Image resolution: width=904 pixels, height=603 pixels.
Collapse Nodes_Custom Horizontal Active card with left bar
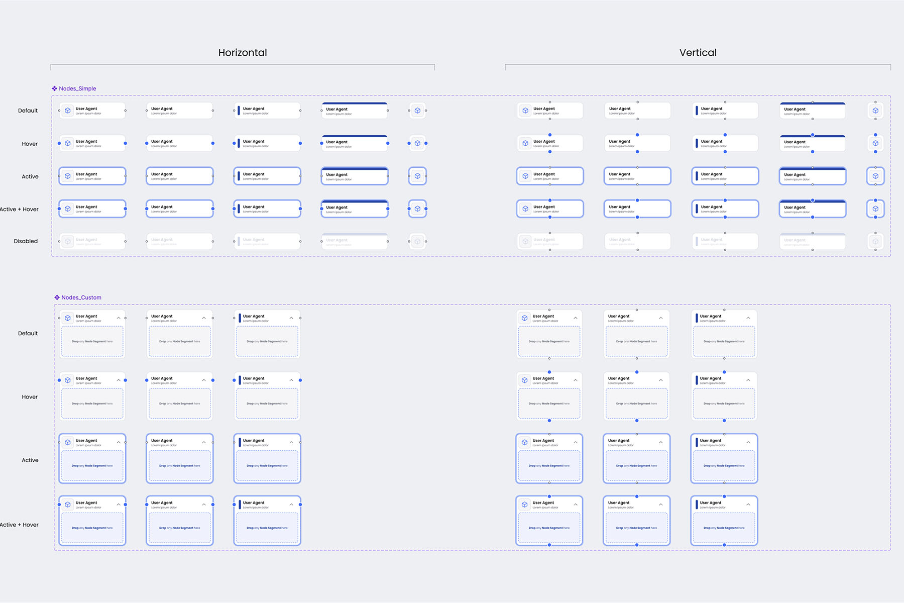[x=291, y=442]
